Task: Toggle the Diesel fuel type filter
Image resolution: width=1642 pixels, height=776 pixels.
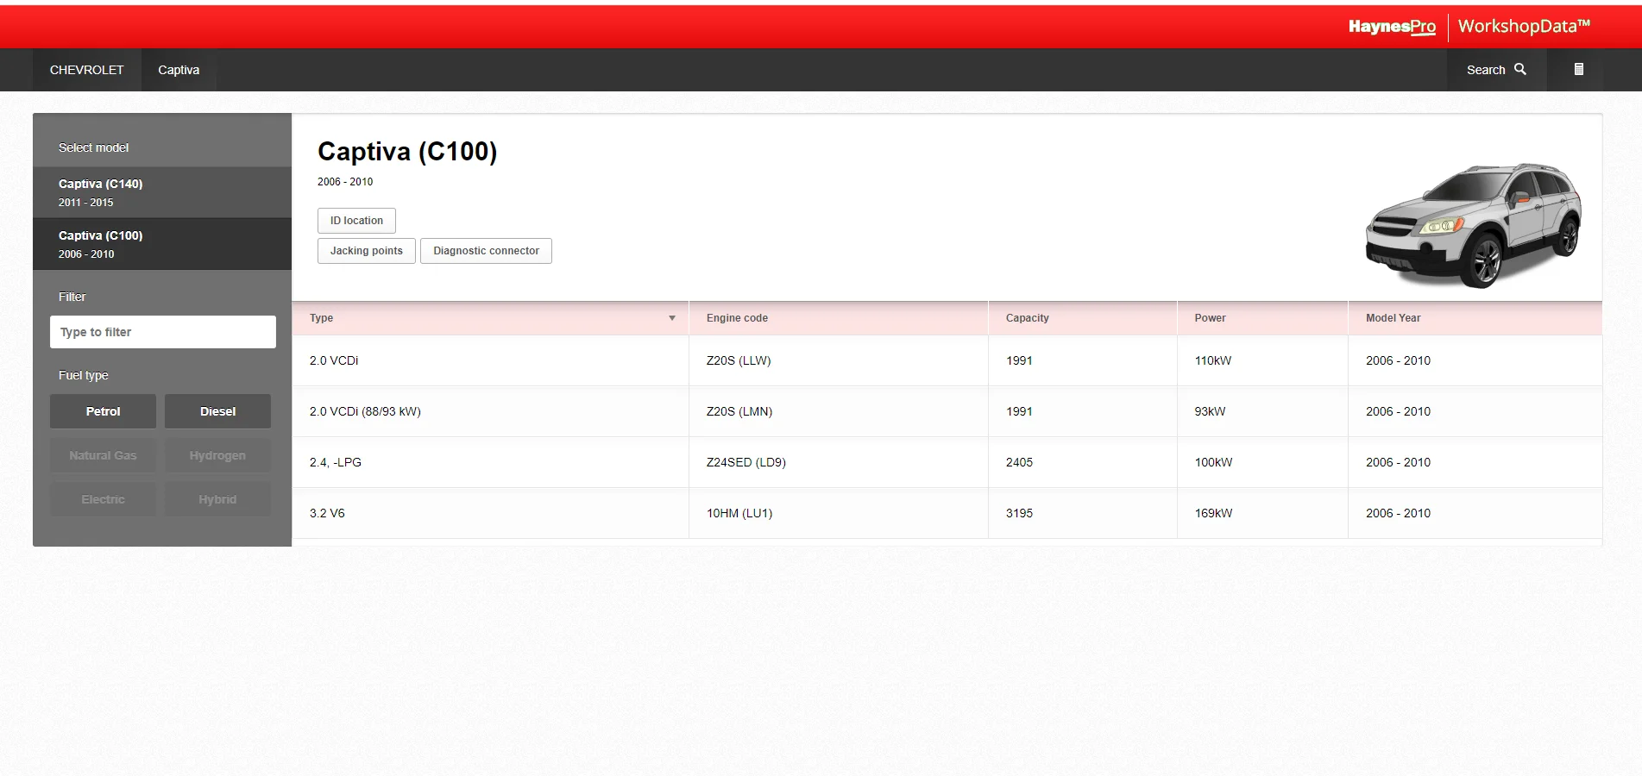Action: (217, 411)
